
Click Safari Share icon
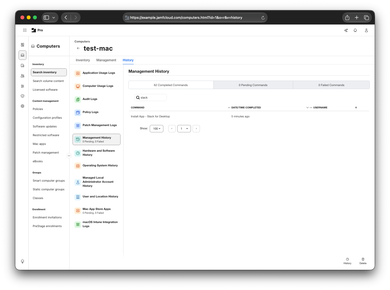coord(347,17)
